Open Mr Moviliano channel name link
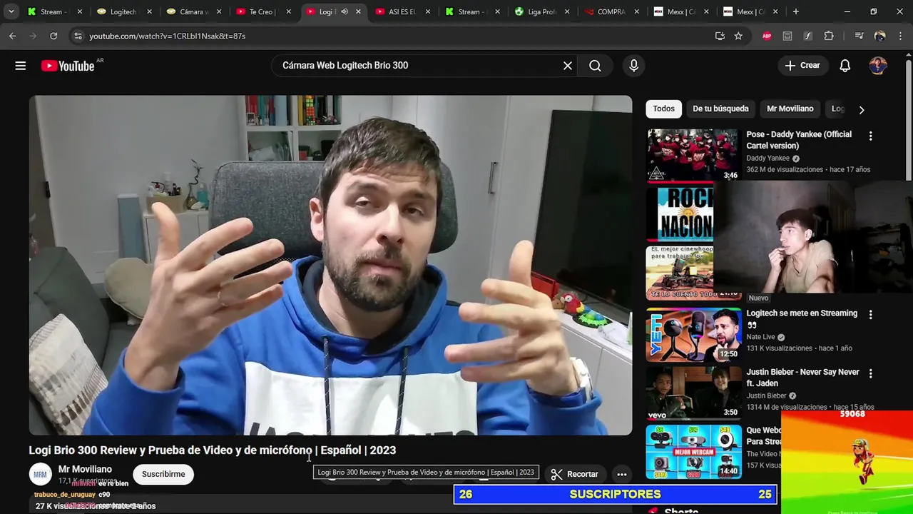The height and width of the screenshot is (514, 913). 85,469
